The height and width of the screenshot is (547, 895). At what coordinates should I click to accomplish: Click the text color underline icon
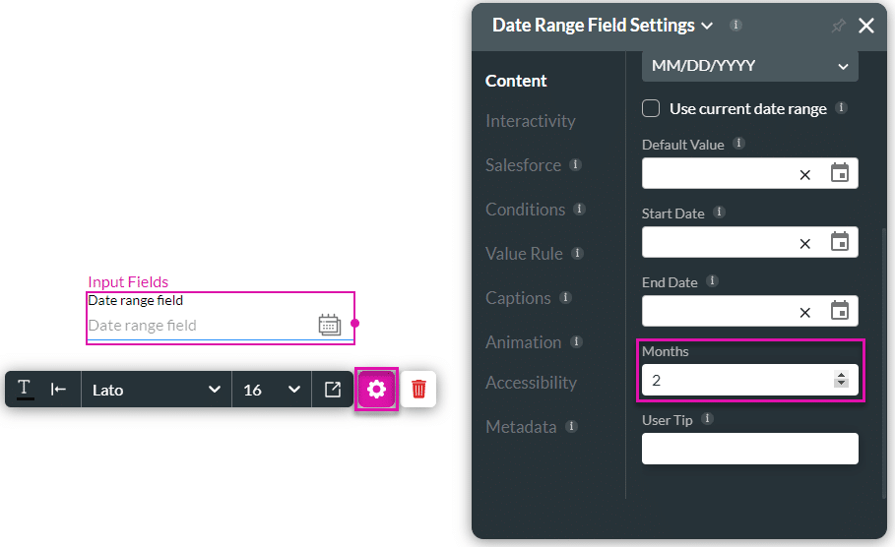pyautogui.click(x=26, y=390)
